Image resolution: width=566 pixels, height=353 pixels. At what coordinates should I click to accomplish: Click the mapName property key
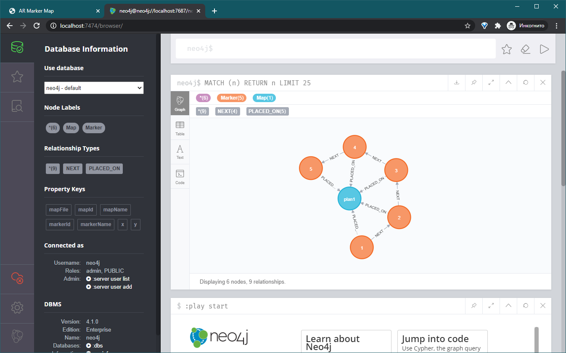(x=115, y=210)
